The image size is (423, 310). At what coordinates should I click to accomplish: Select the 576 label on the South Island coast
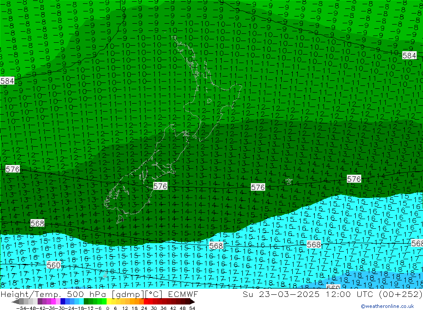pos(160,186)
